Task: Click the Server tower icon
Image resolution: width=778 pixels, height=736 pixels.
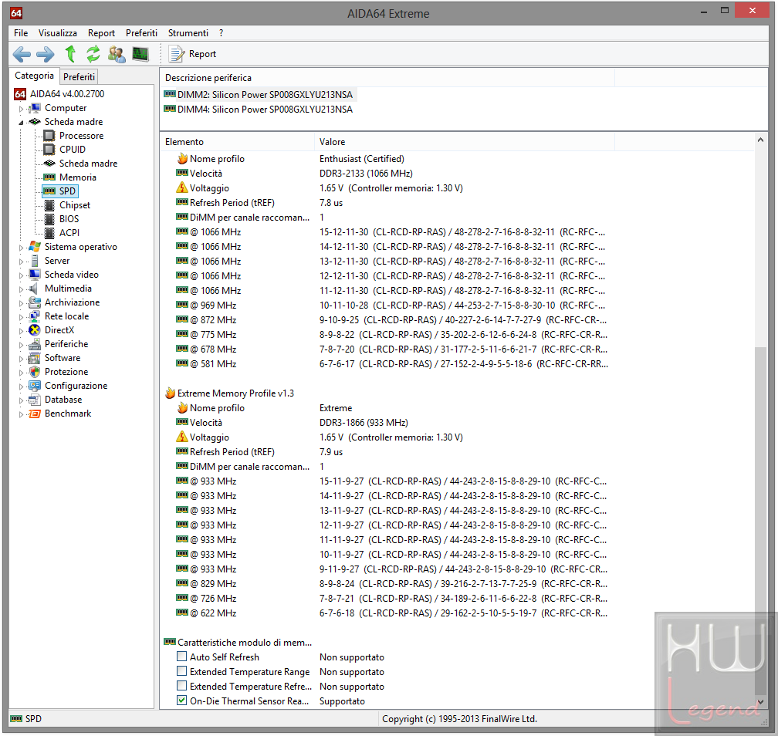Action: pyautogui.click(x=34, y=261)
